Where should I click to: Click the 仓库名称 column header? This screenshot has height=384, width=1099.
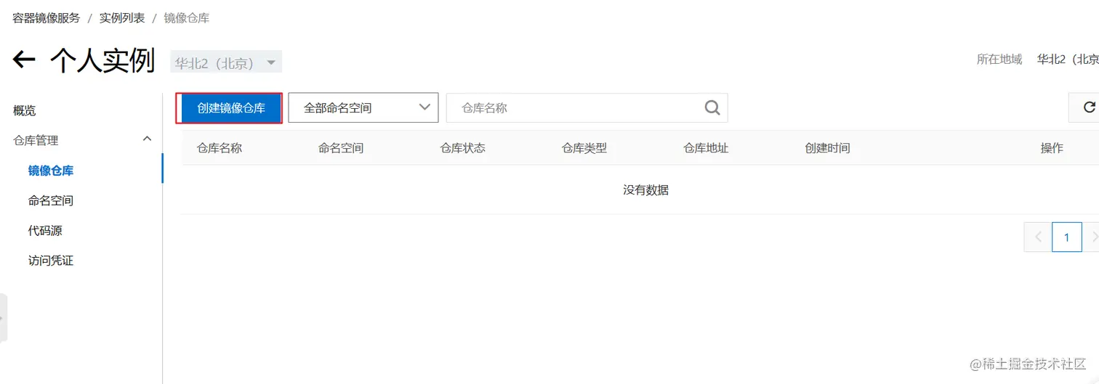coord(220,148)
